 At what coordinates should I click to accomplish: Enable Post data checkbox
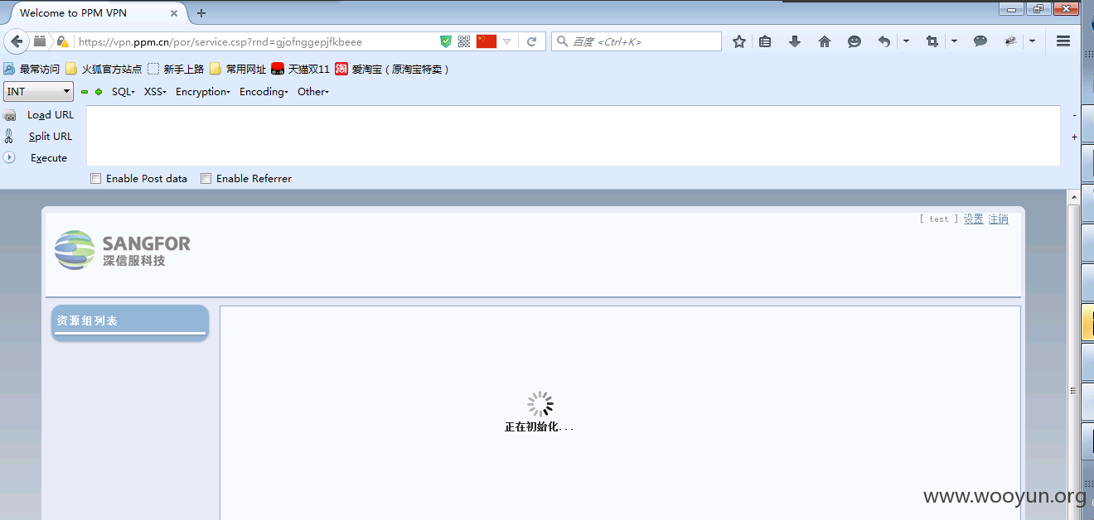coord(96,179)
